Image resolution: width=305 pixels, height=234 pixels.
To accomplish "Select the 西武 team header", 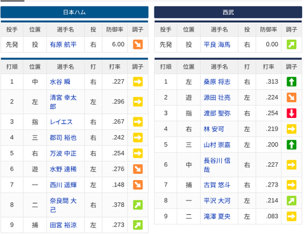I will [x=228, y=12].
